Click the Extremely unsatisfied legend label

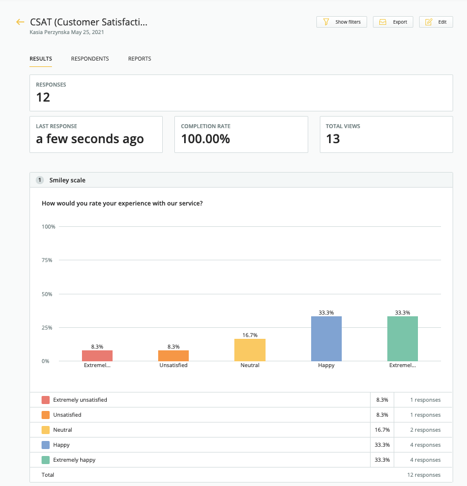(x=80, y=400)
